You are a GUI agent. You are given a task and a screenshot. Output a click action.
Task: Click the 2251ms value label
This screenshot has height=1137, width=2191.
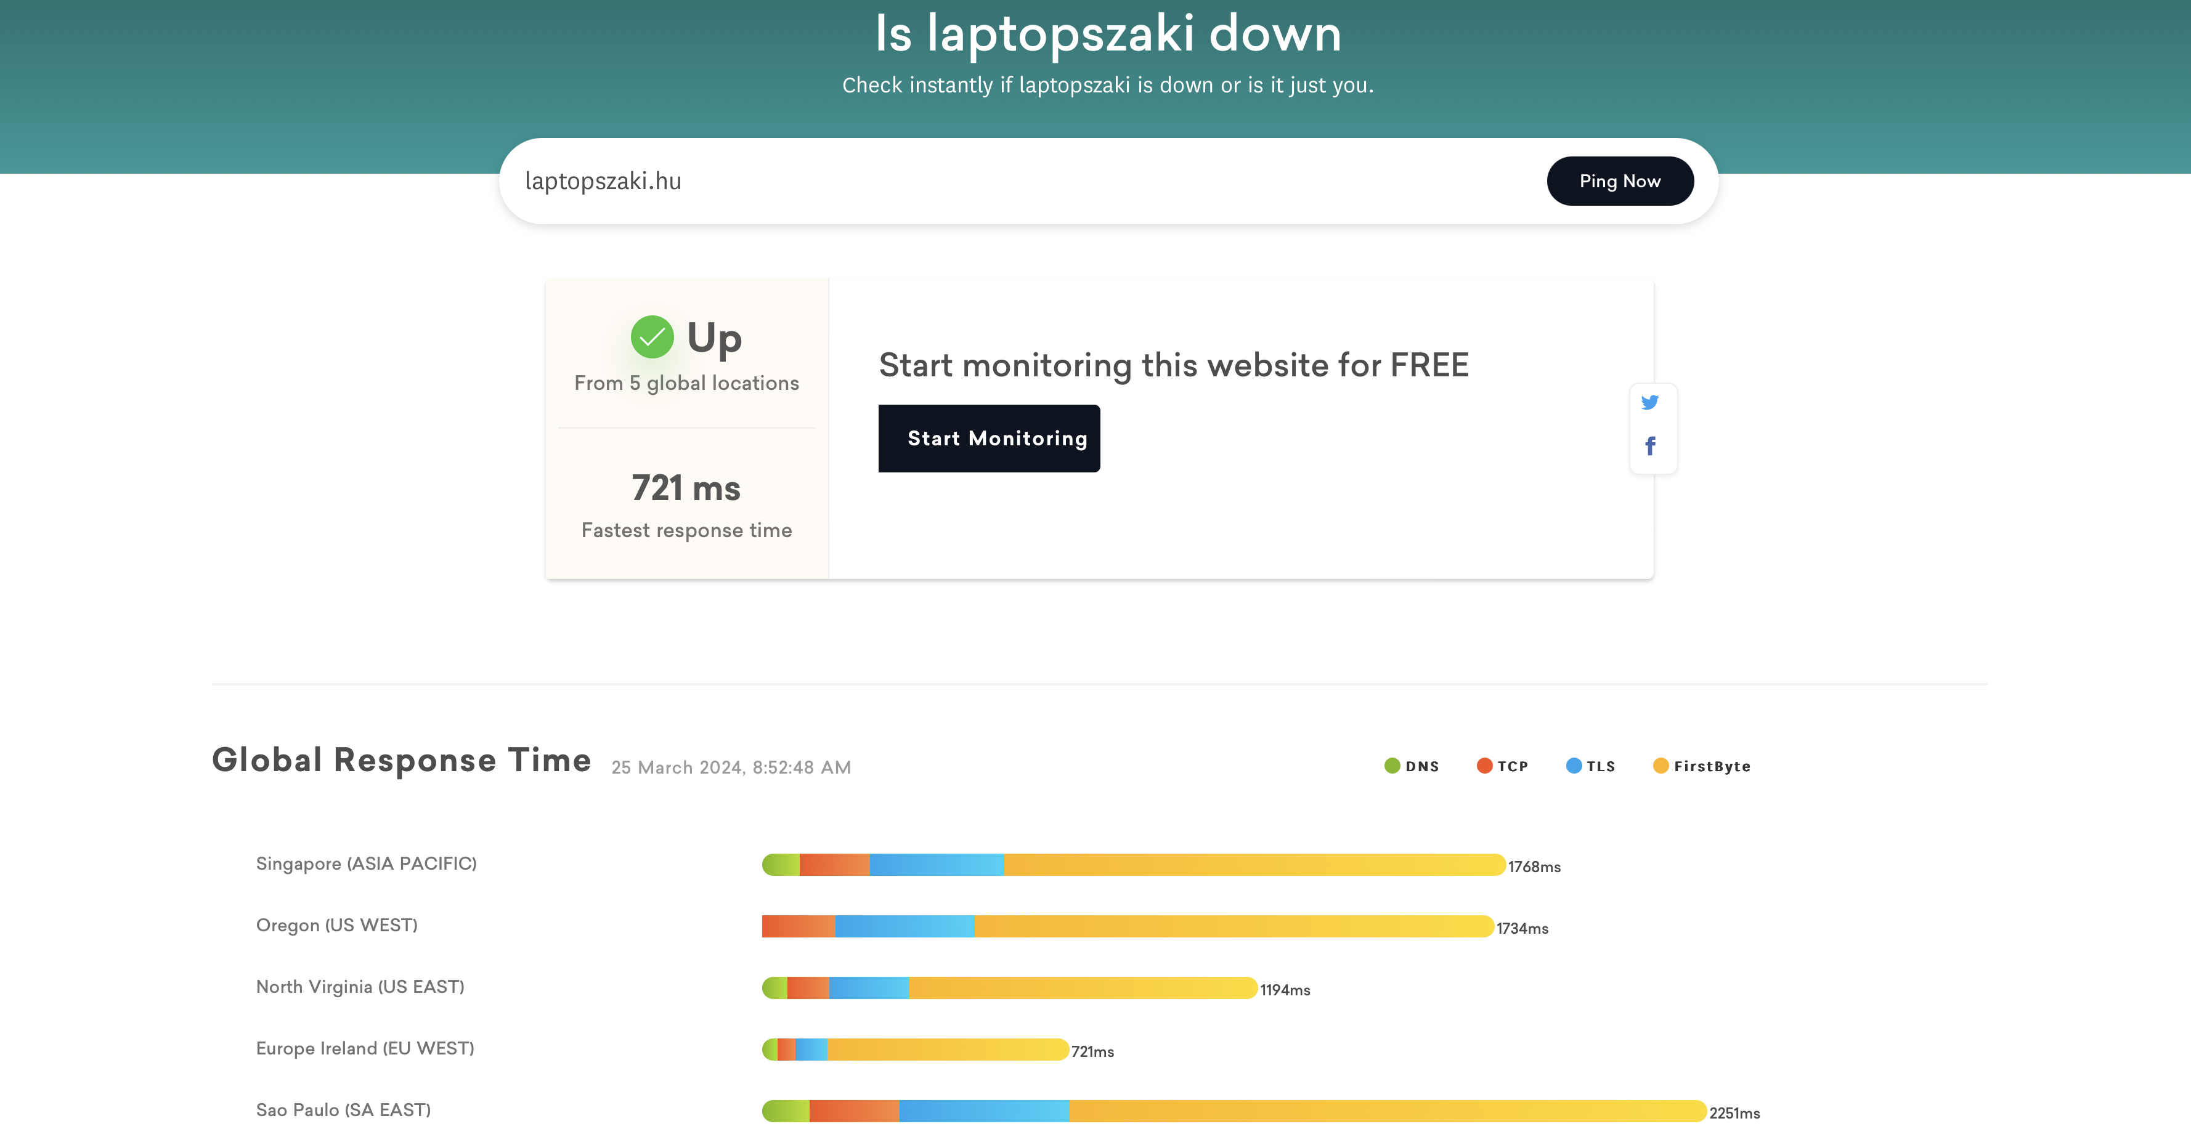click(x=1734, y=1113)
